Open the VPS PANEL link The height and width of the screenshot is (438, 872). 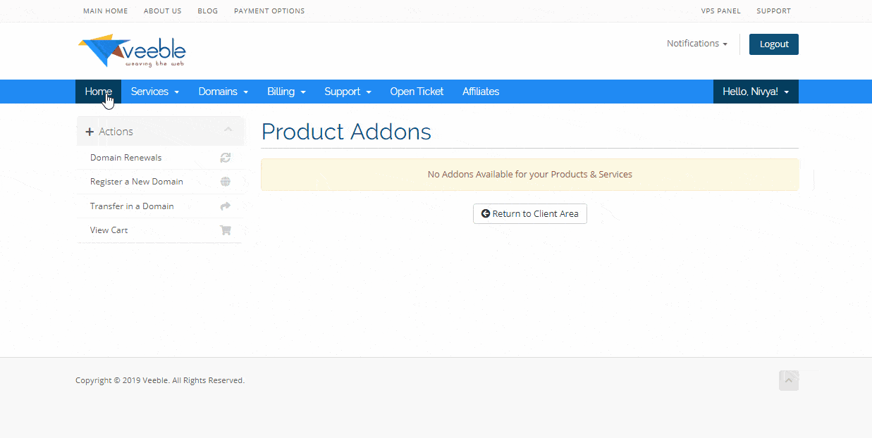pos(720,11)
